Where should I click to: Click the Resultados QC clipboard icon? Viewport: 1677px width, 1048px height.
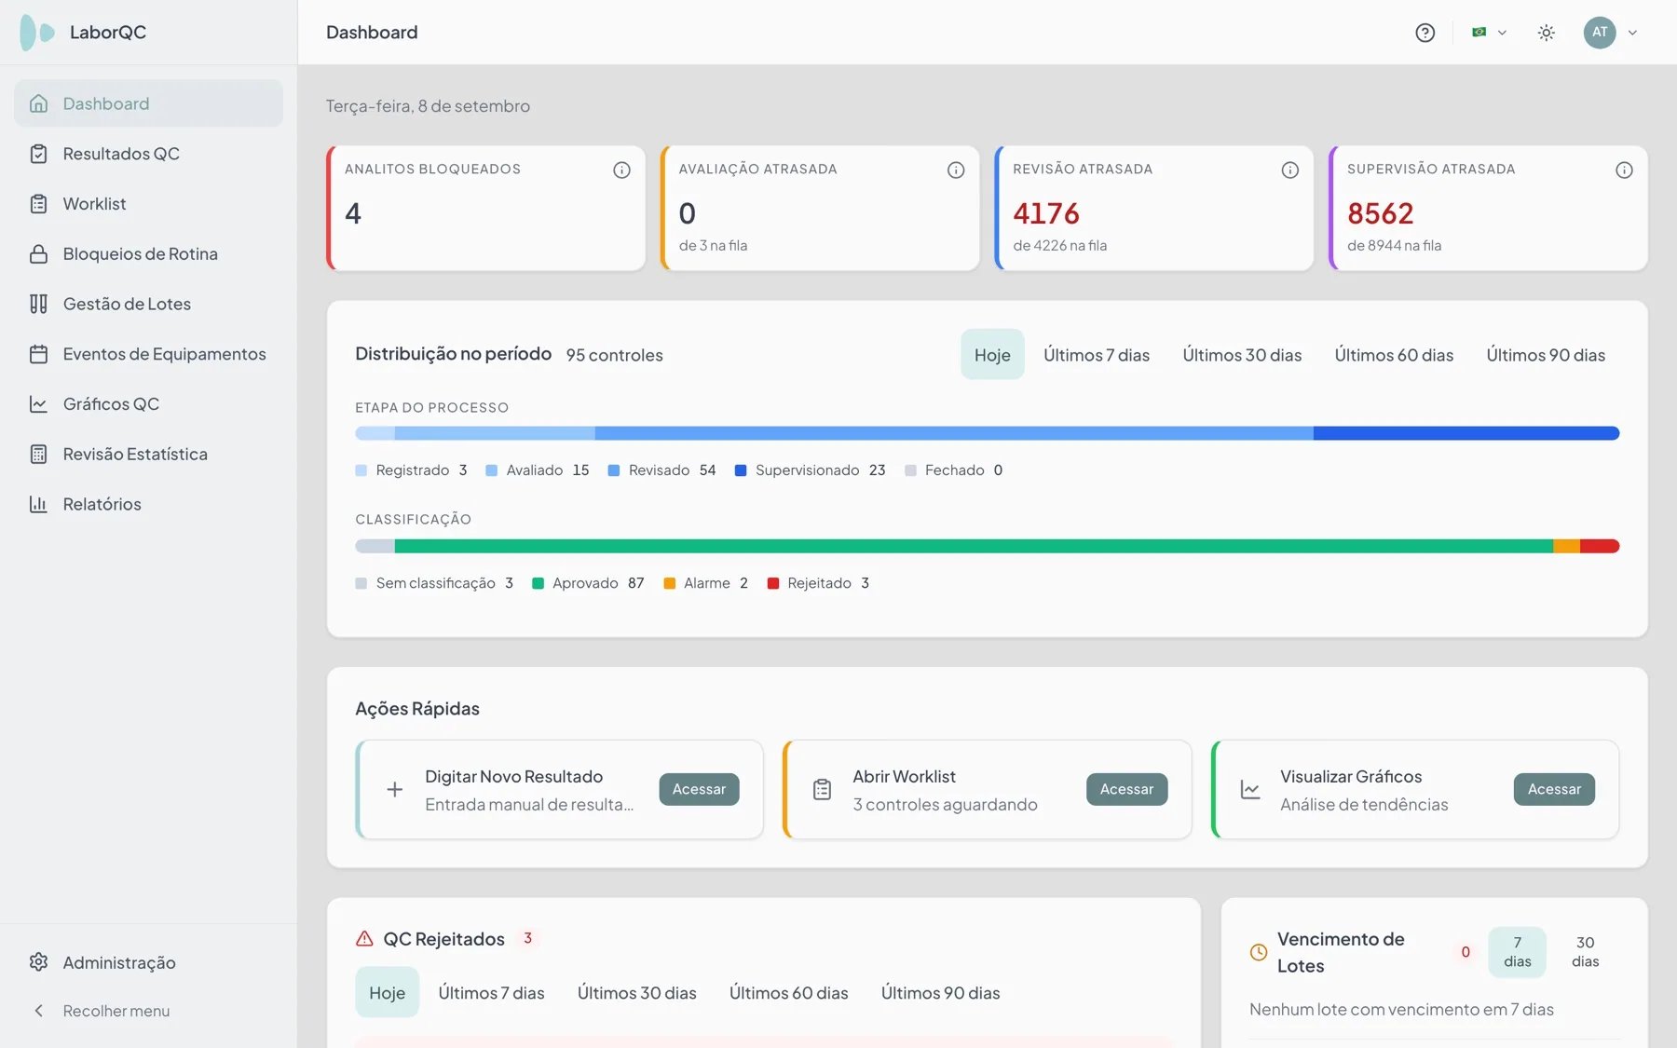[38, 154]
